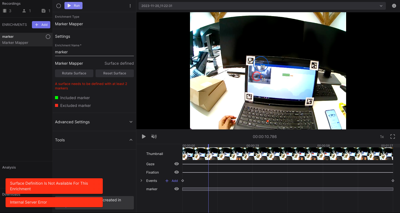This screenshot has width=400, height=213.
Task: Collapse the Tools section
Action: tap(94, 140)
